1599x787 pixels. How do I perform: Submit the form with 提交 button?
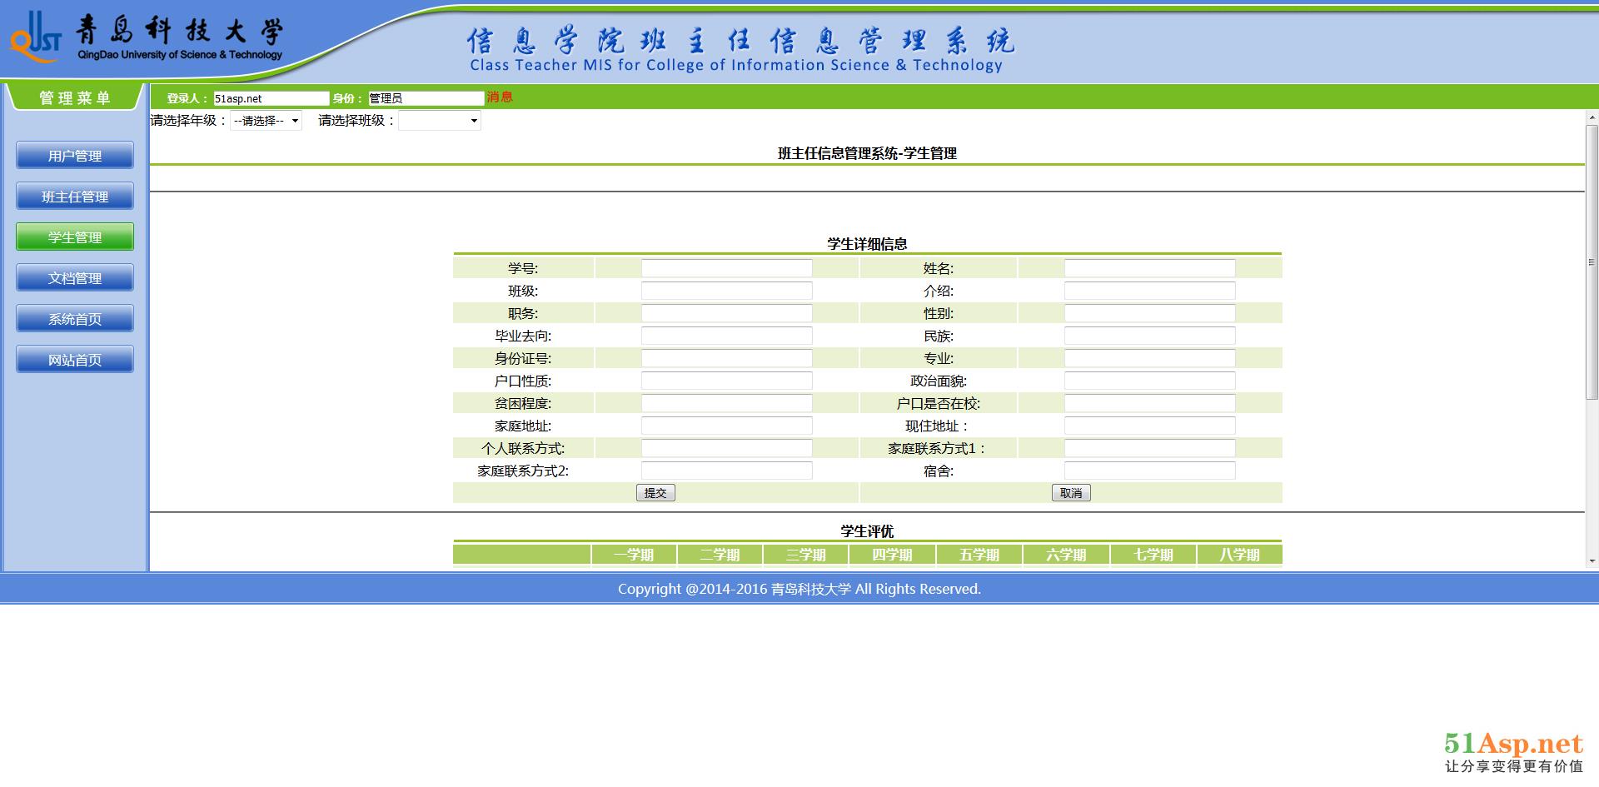[x=655, y=493]
